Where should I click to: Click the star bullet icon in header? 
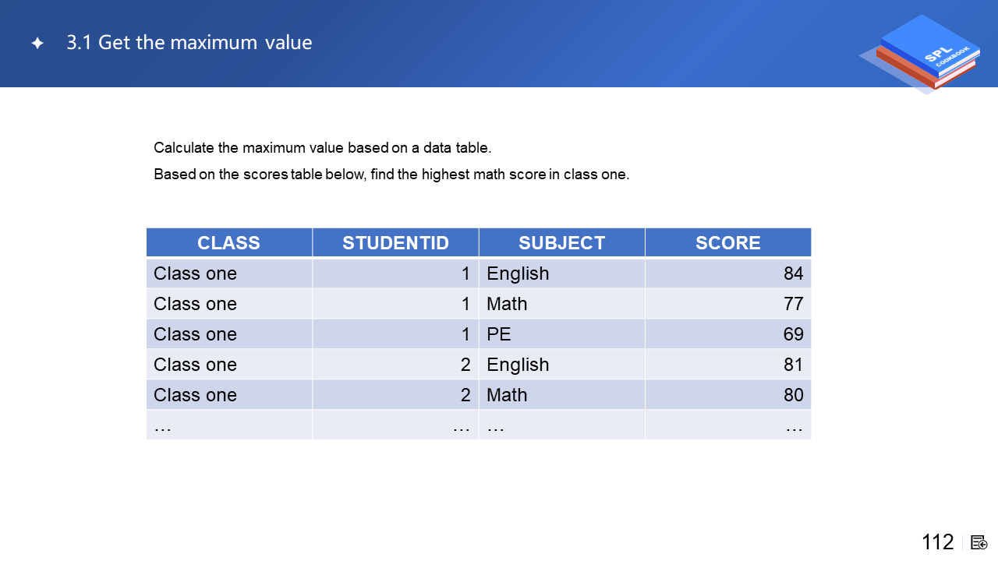pos(37,44)
